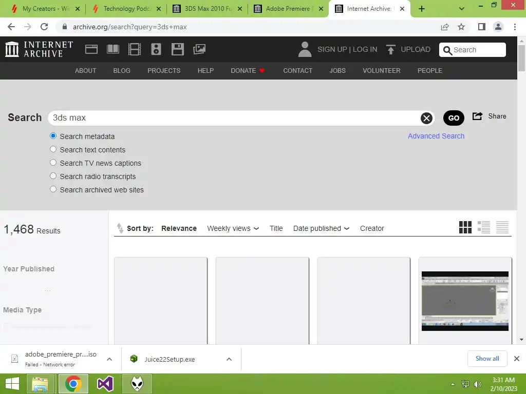526x394 pixels.
Task: Sort results by Creator
Action: point(372,228)
